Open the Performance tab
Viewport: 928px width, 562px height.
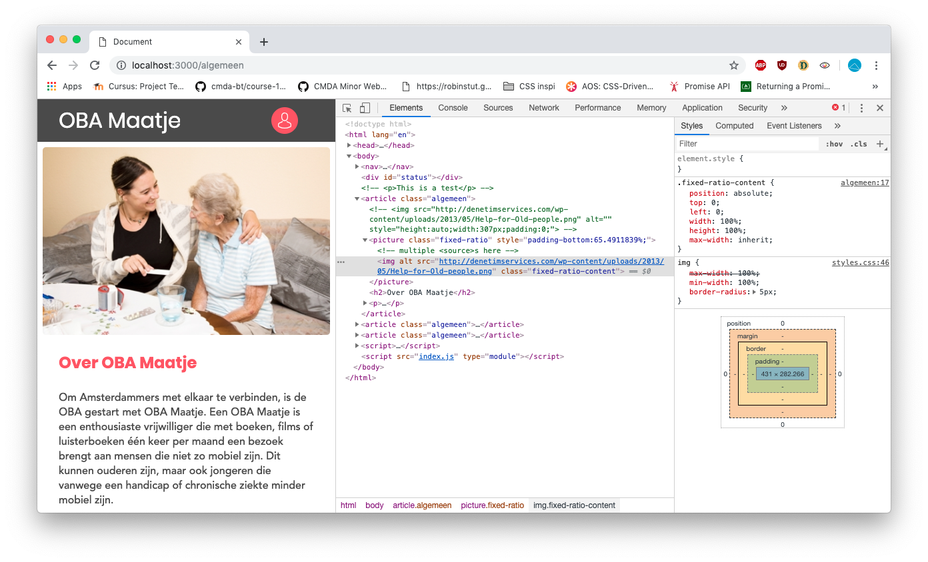pyautogui.click(x=598, y=108)
